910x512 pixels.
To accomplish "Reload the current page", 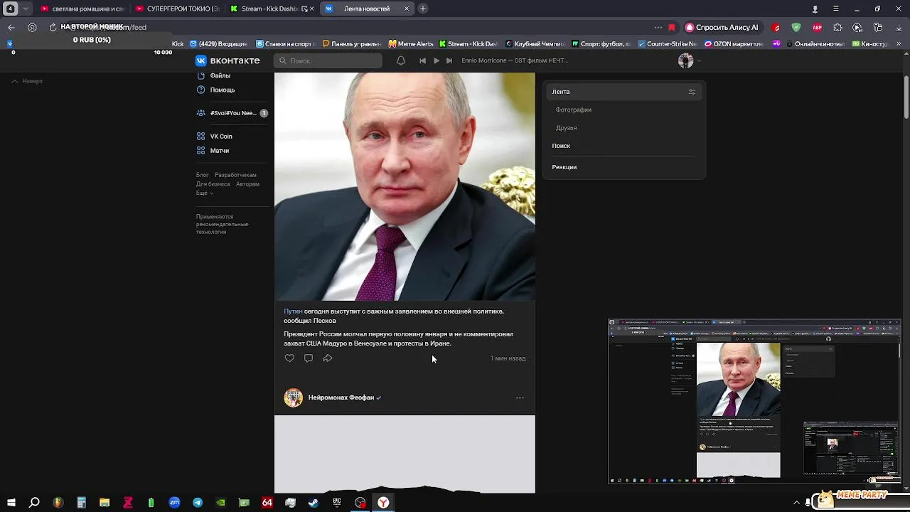I will [x=53, y=27].
